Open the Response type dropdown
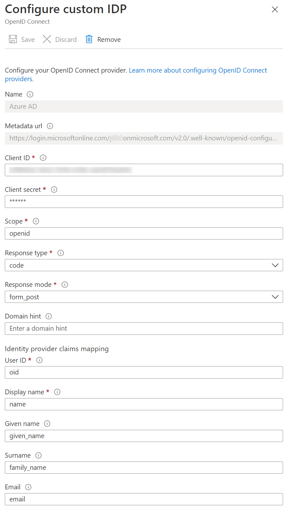The width and height of the screenshot is (284, 512). pyautogui.click(x=144, y=265)
